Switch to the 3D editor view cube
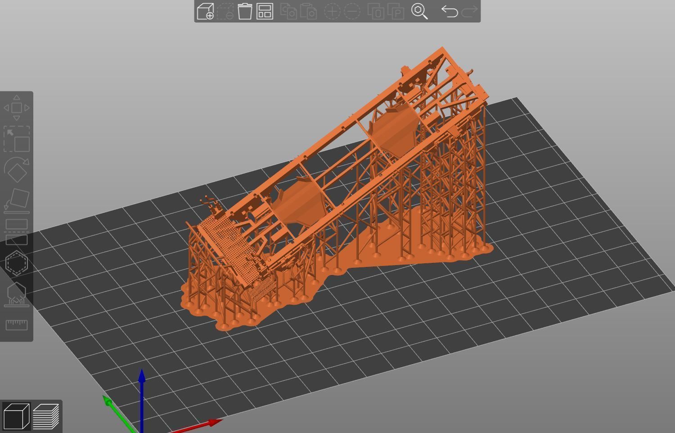 click(x=16, y=416)
